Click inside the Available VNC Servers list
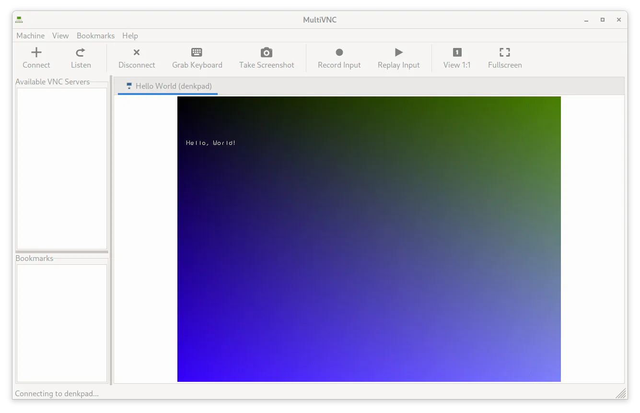640x413 pixels. click(x=62, y=168)
